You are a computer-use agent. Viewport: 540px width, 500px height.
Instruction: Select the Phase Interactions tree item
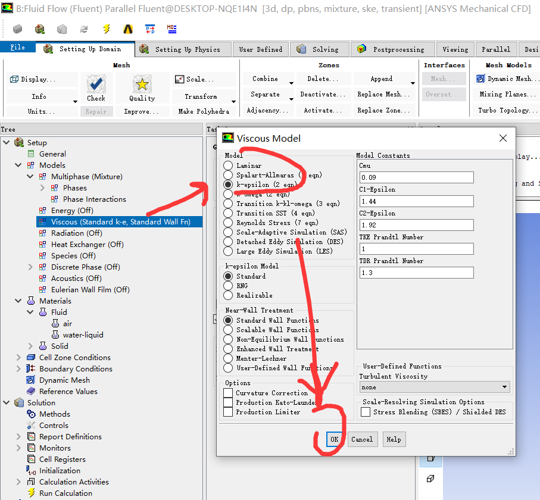[94, 199]
